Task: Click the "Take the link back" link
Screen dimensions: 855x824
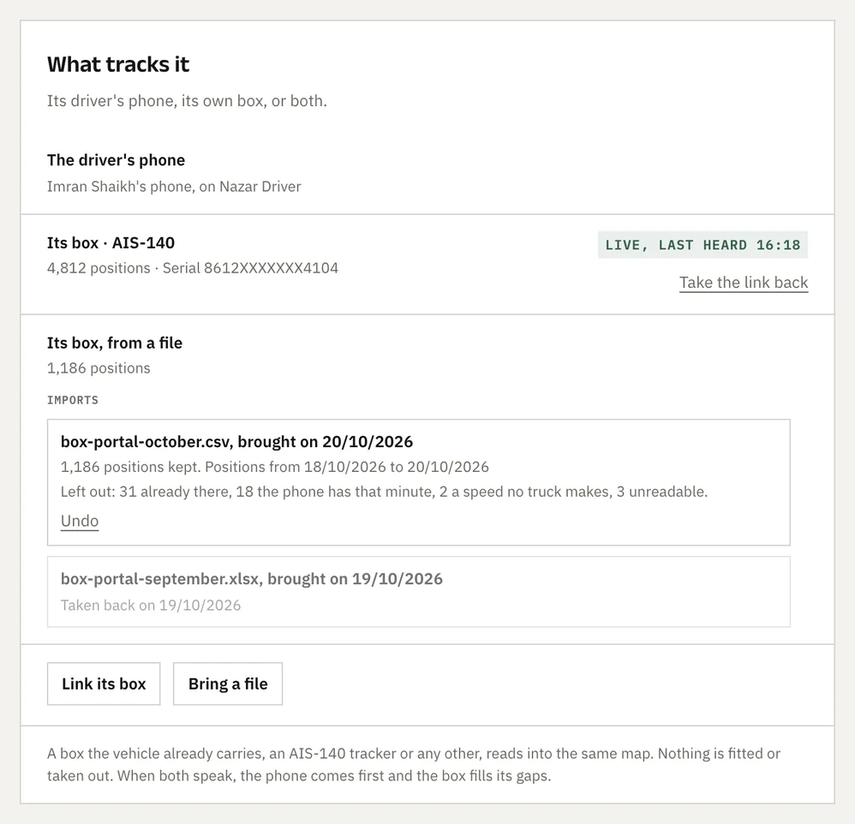Action: click(x=744, y=283)
